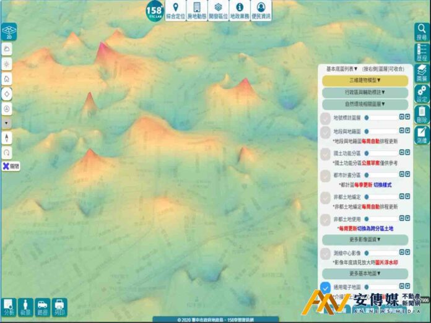Image resolution: width=431 pixels, height=323 pixels.
Task: Click the 切換樣式 link
Action: tap(382, 185)
